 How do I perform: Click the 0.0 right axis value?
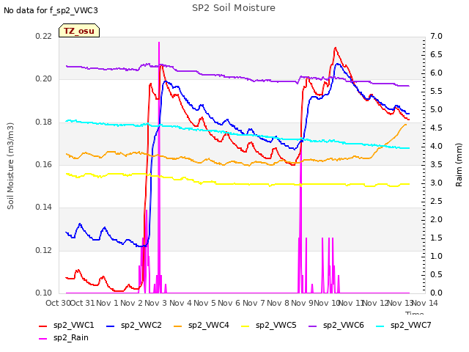coord(436,293)
